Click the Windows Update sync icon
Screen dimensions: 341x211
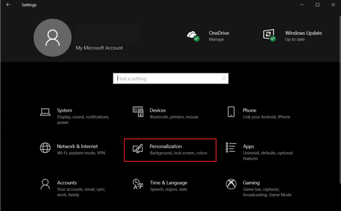click(269, 35)
